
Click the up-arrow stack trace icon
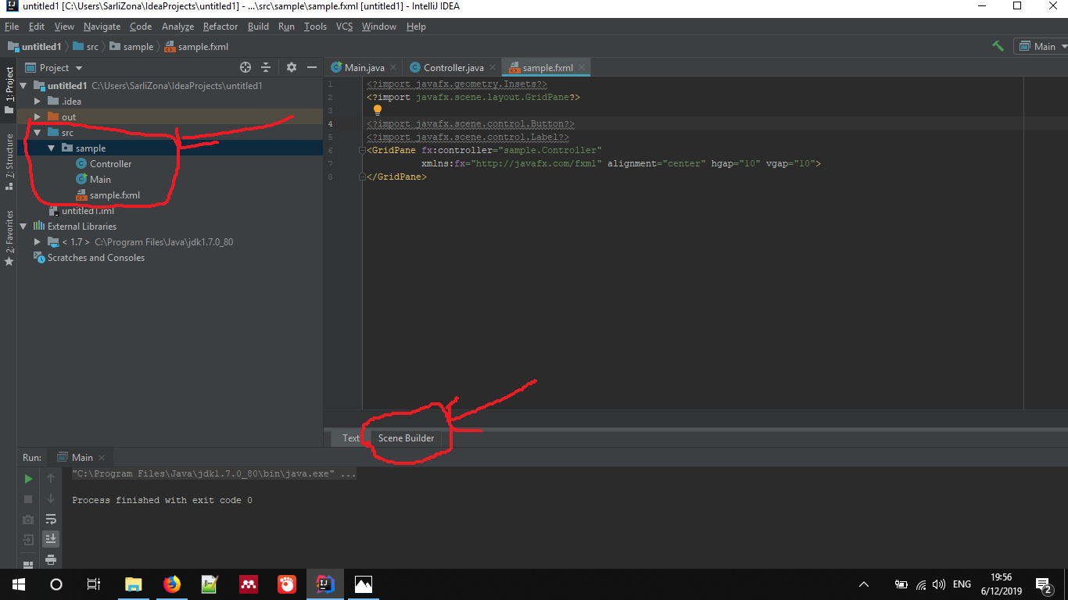[51, 478]
